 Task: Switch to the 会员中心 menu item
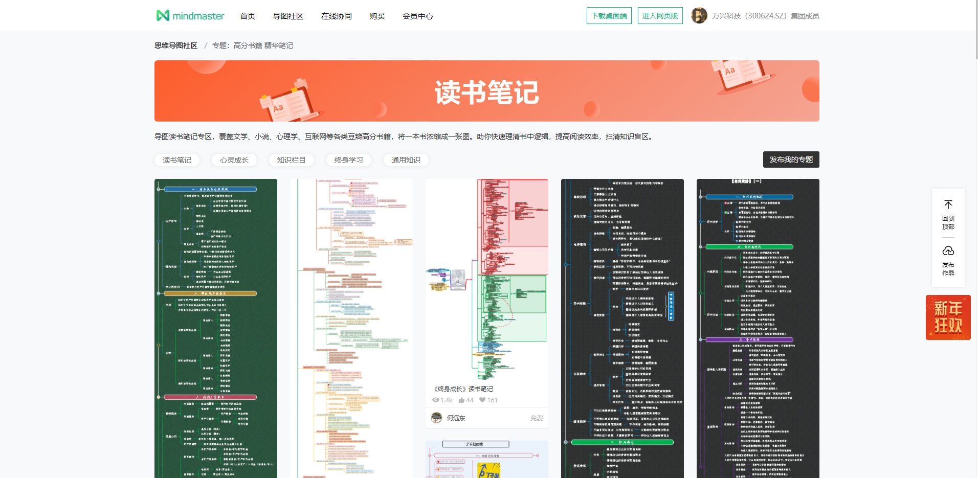(417, 16)
